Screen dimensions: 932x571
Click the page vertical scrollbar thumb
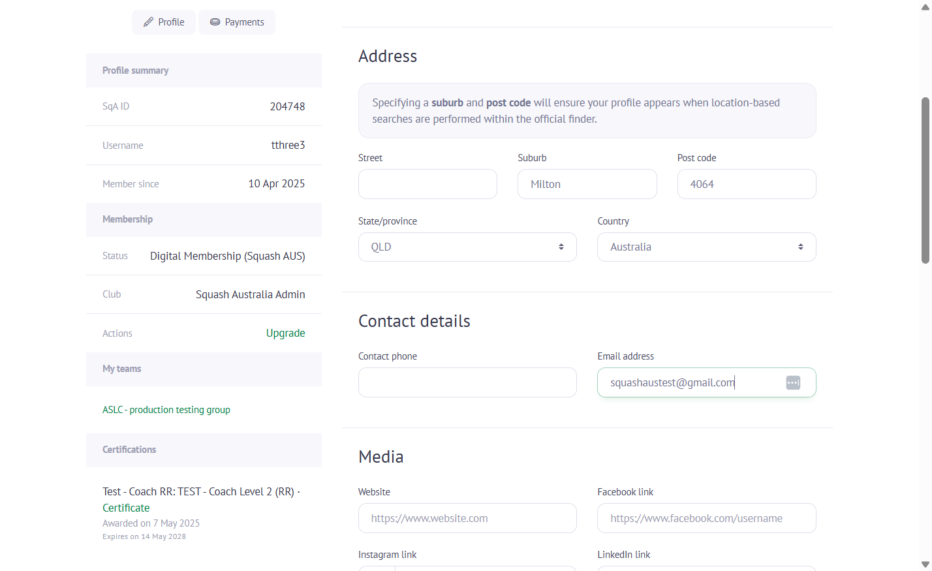tap(925, 180)
